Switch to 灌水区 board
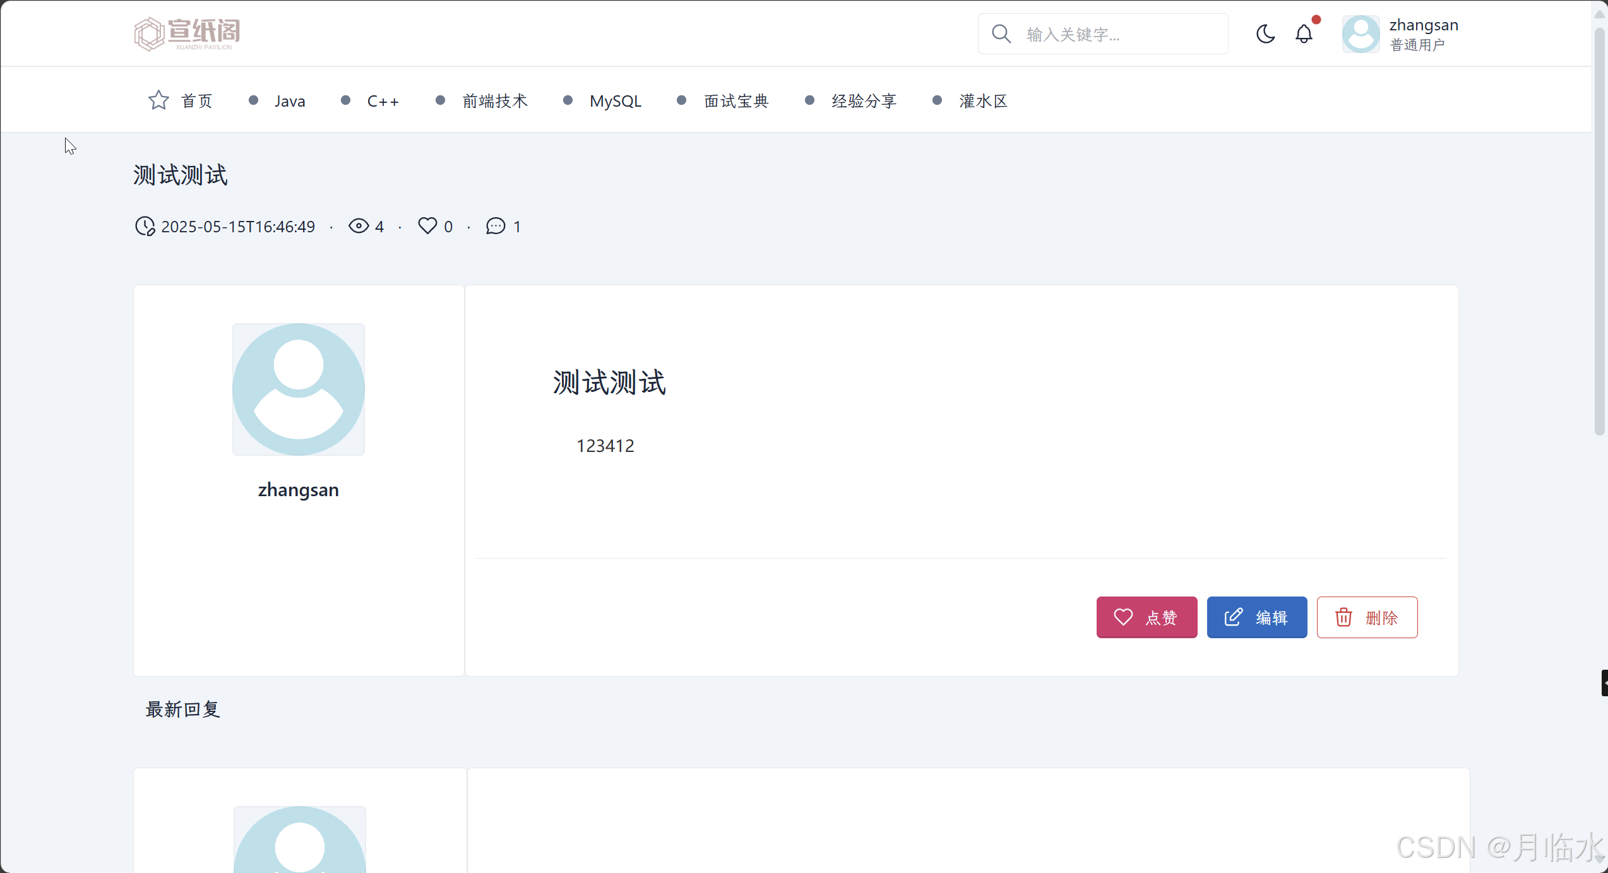This screenshot has width=1608, height=873. (x=982, y=101)
